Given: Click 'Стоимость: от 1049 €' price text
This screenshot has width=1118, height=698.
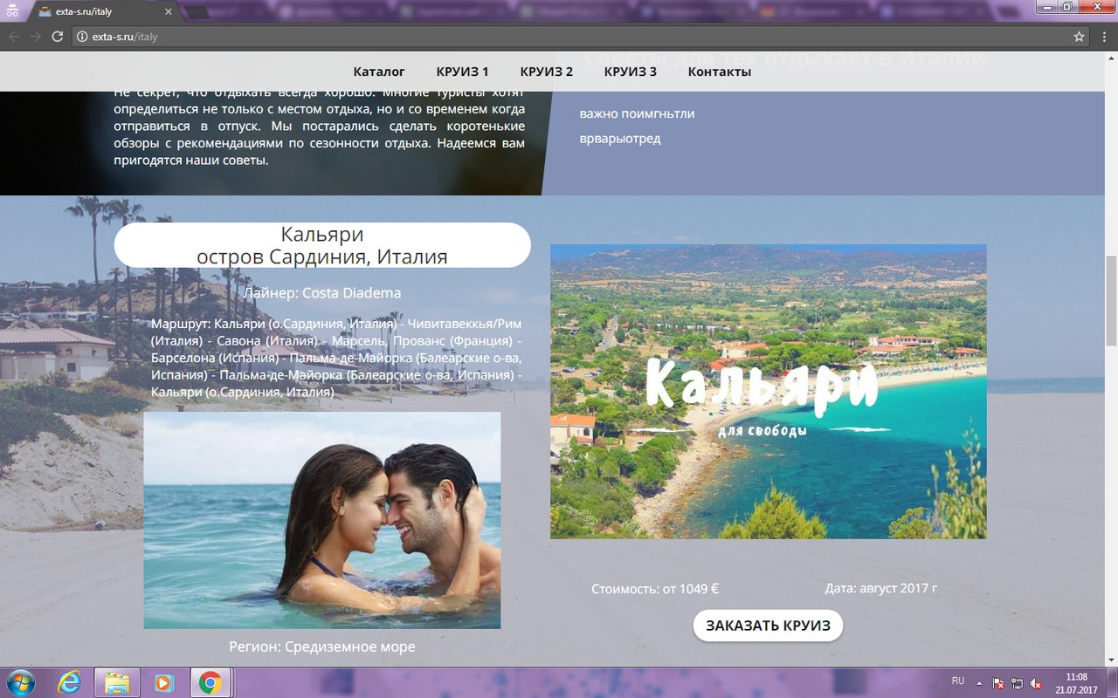Looking at the screenshot, I should 655,589.
